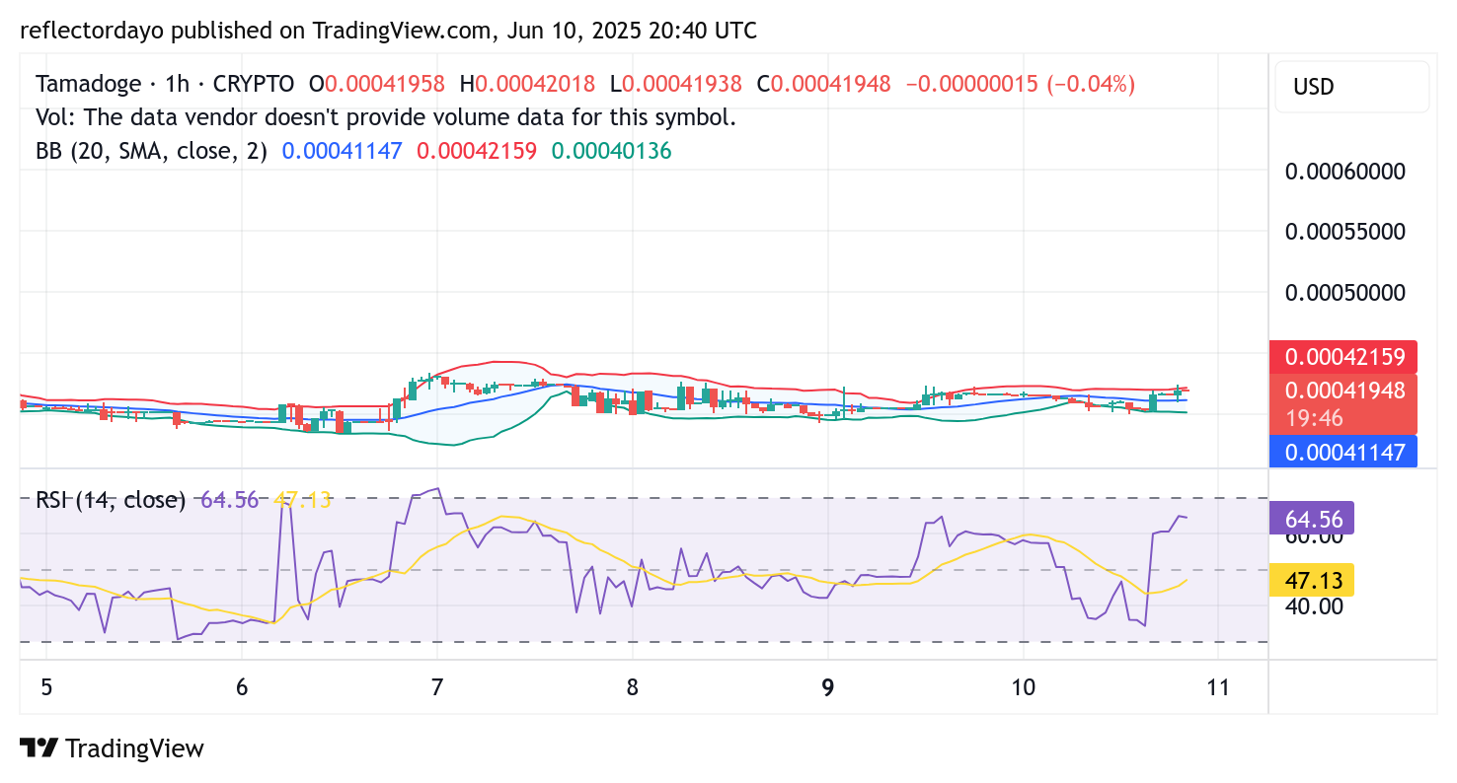
Task: Click the BB (20, SMA, close, 2) legend
Action: pyautogui.click(x=151, y=151)
